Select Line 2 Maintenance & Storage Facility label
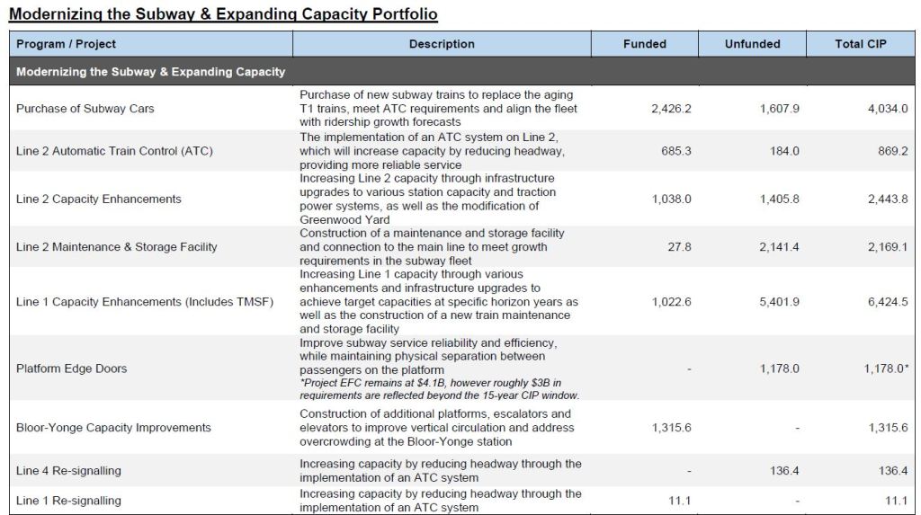This screenshot has height=515, width=921. tap(117, 246)
